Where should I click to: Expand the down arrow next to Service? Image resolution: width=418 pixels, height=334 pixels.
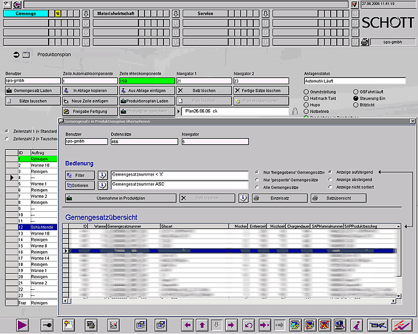tap(265, 14)
